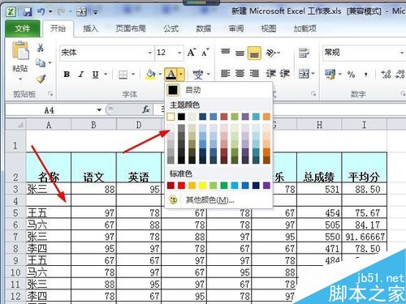Screen dimensions: 406x304
Task: Open the 文件 File tab
Action: click(23, 28)
